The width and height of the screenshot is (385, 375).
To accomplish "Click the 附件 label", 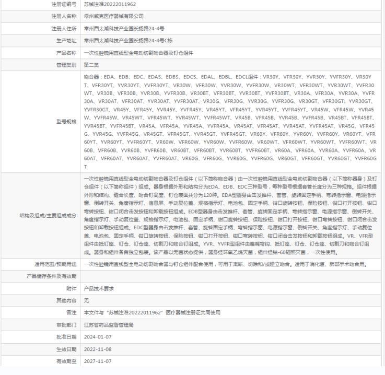I will pos(71,289).
